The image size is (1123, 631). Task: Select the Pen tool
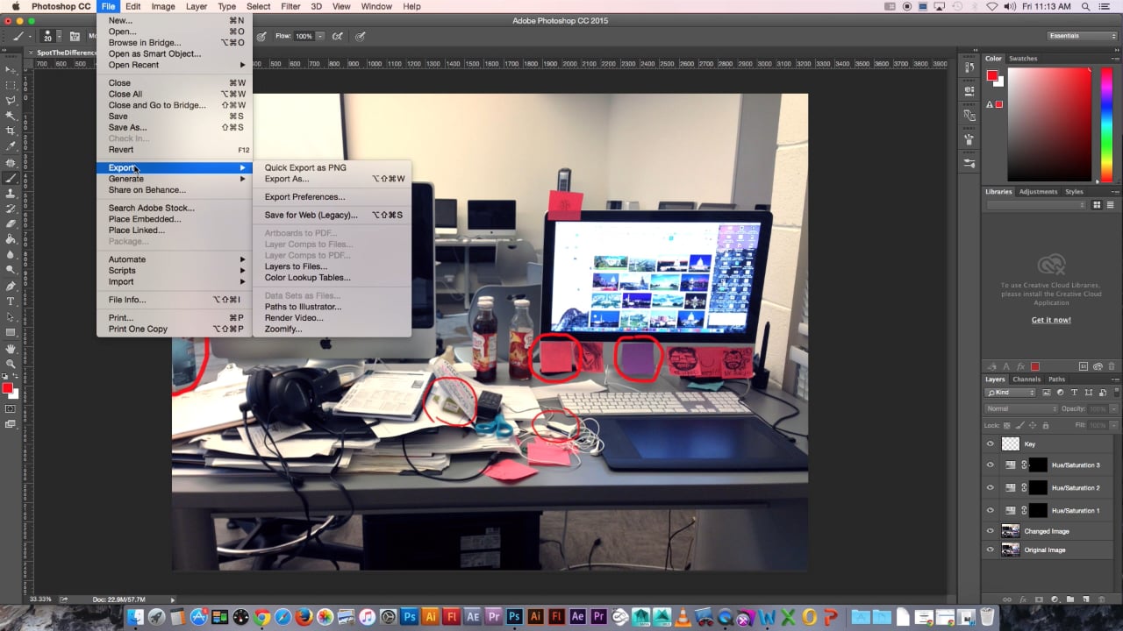pyautogui.click(x=11, y=286)
